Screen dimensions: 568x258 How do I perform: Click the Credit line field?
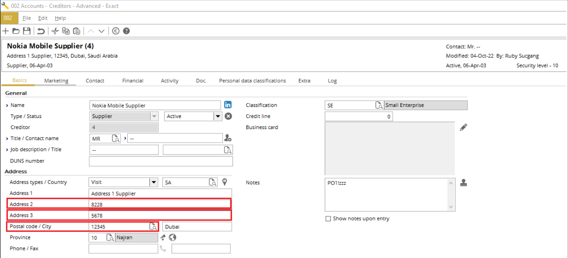(359, 116)
